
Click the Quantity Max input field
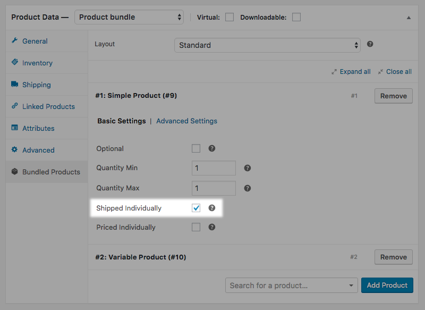[214, 188]
